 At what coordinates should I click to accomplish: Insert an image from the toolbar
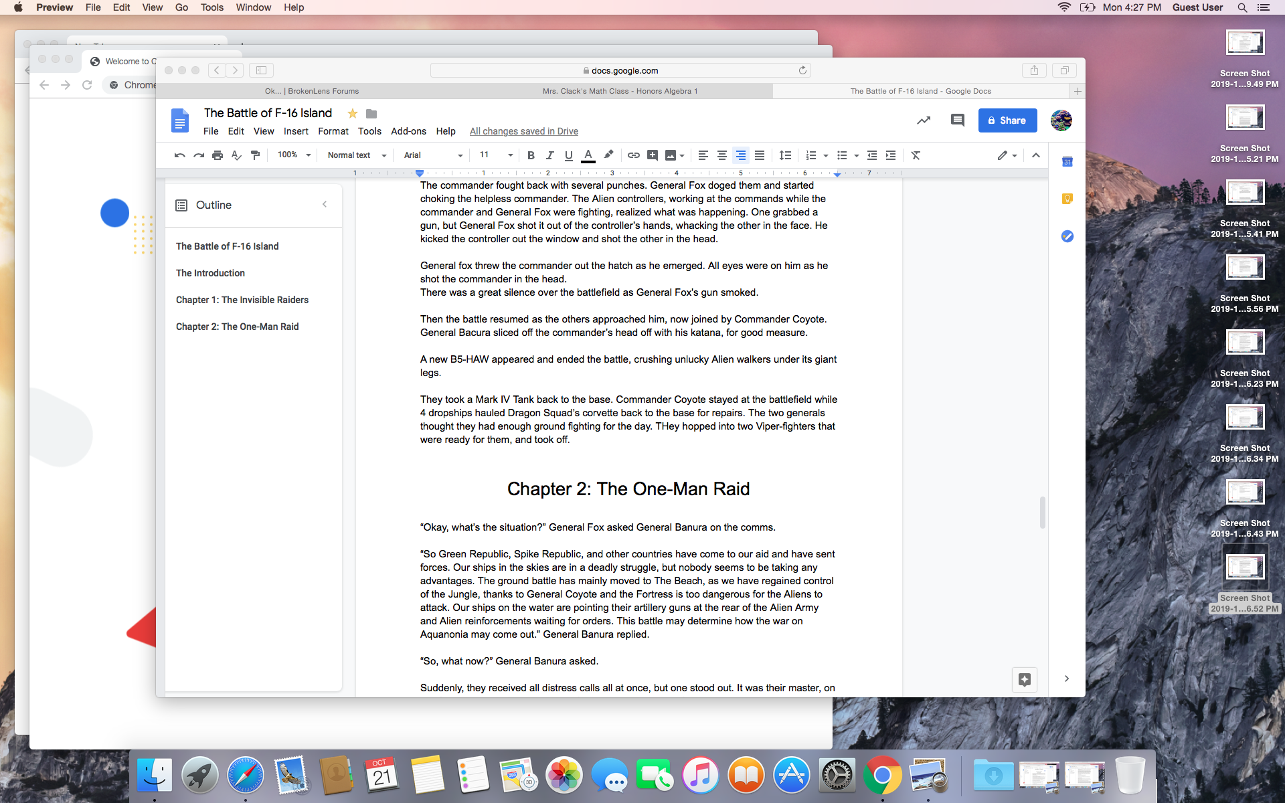coord(671,155)
